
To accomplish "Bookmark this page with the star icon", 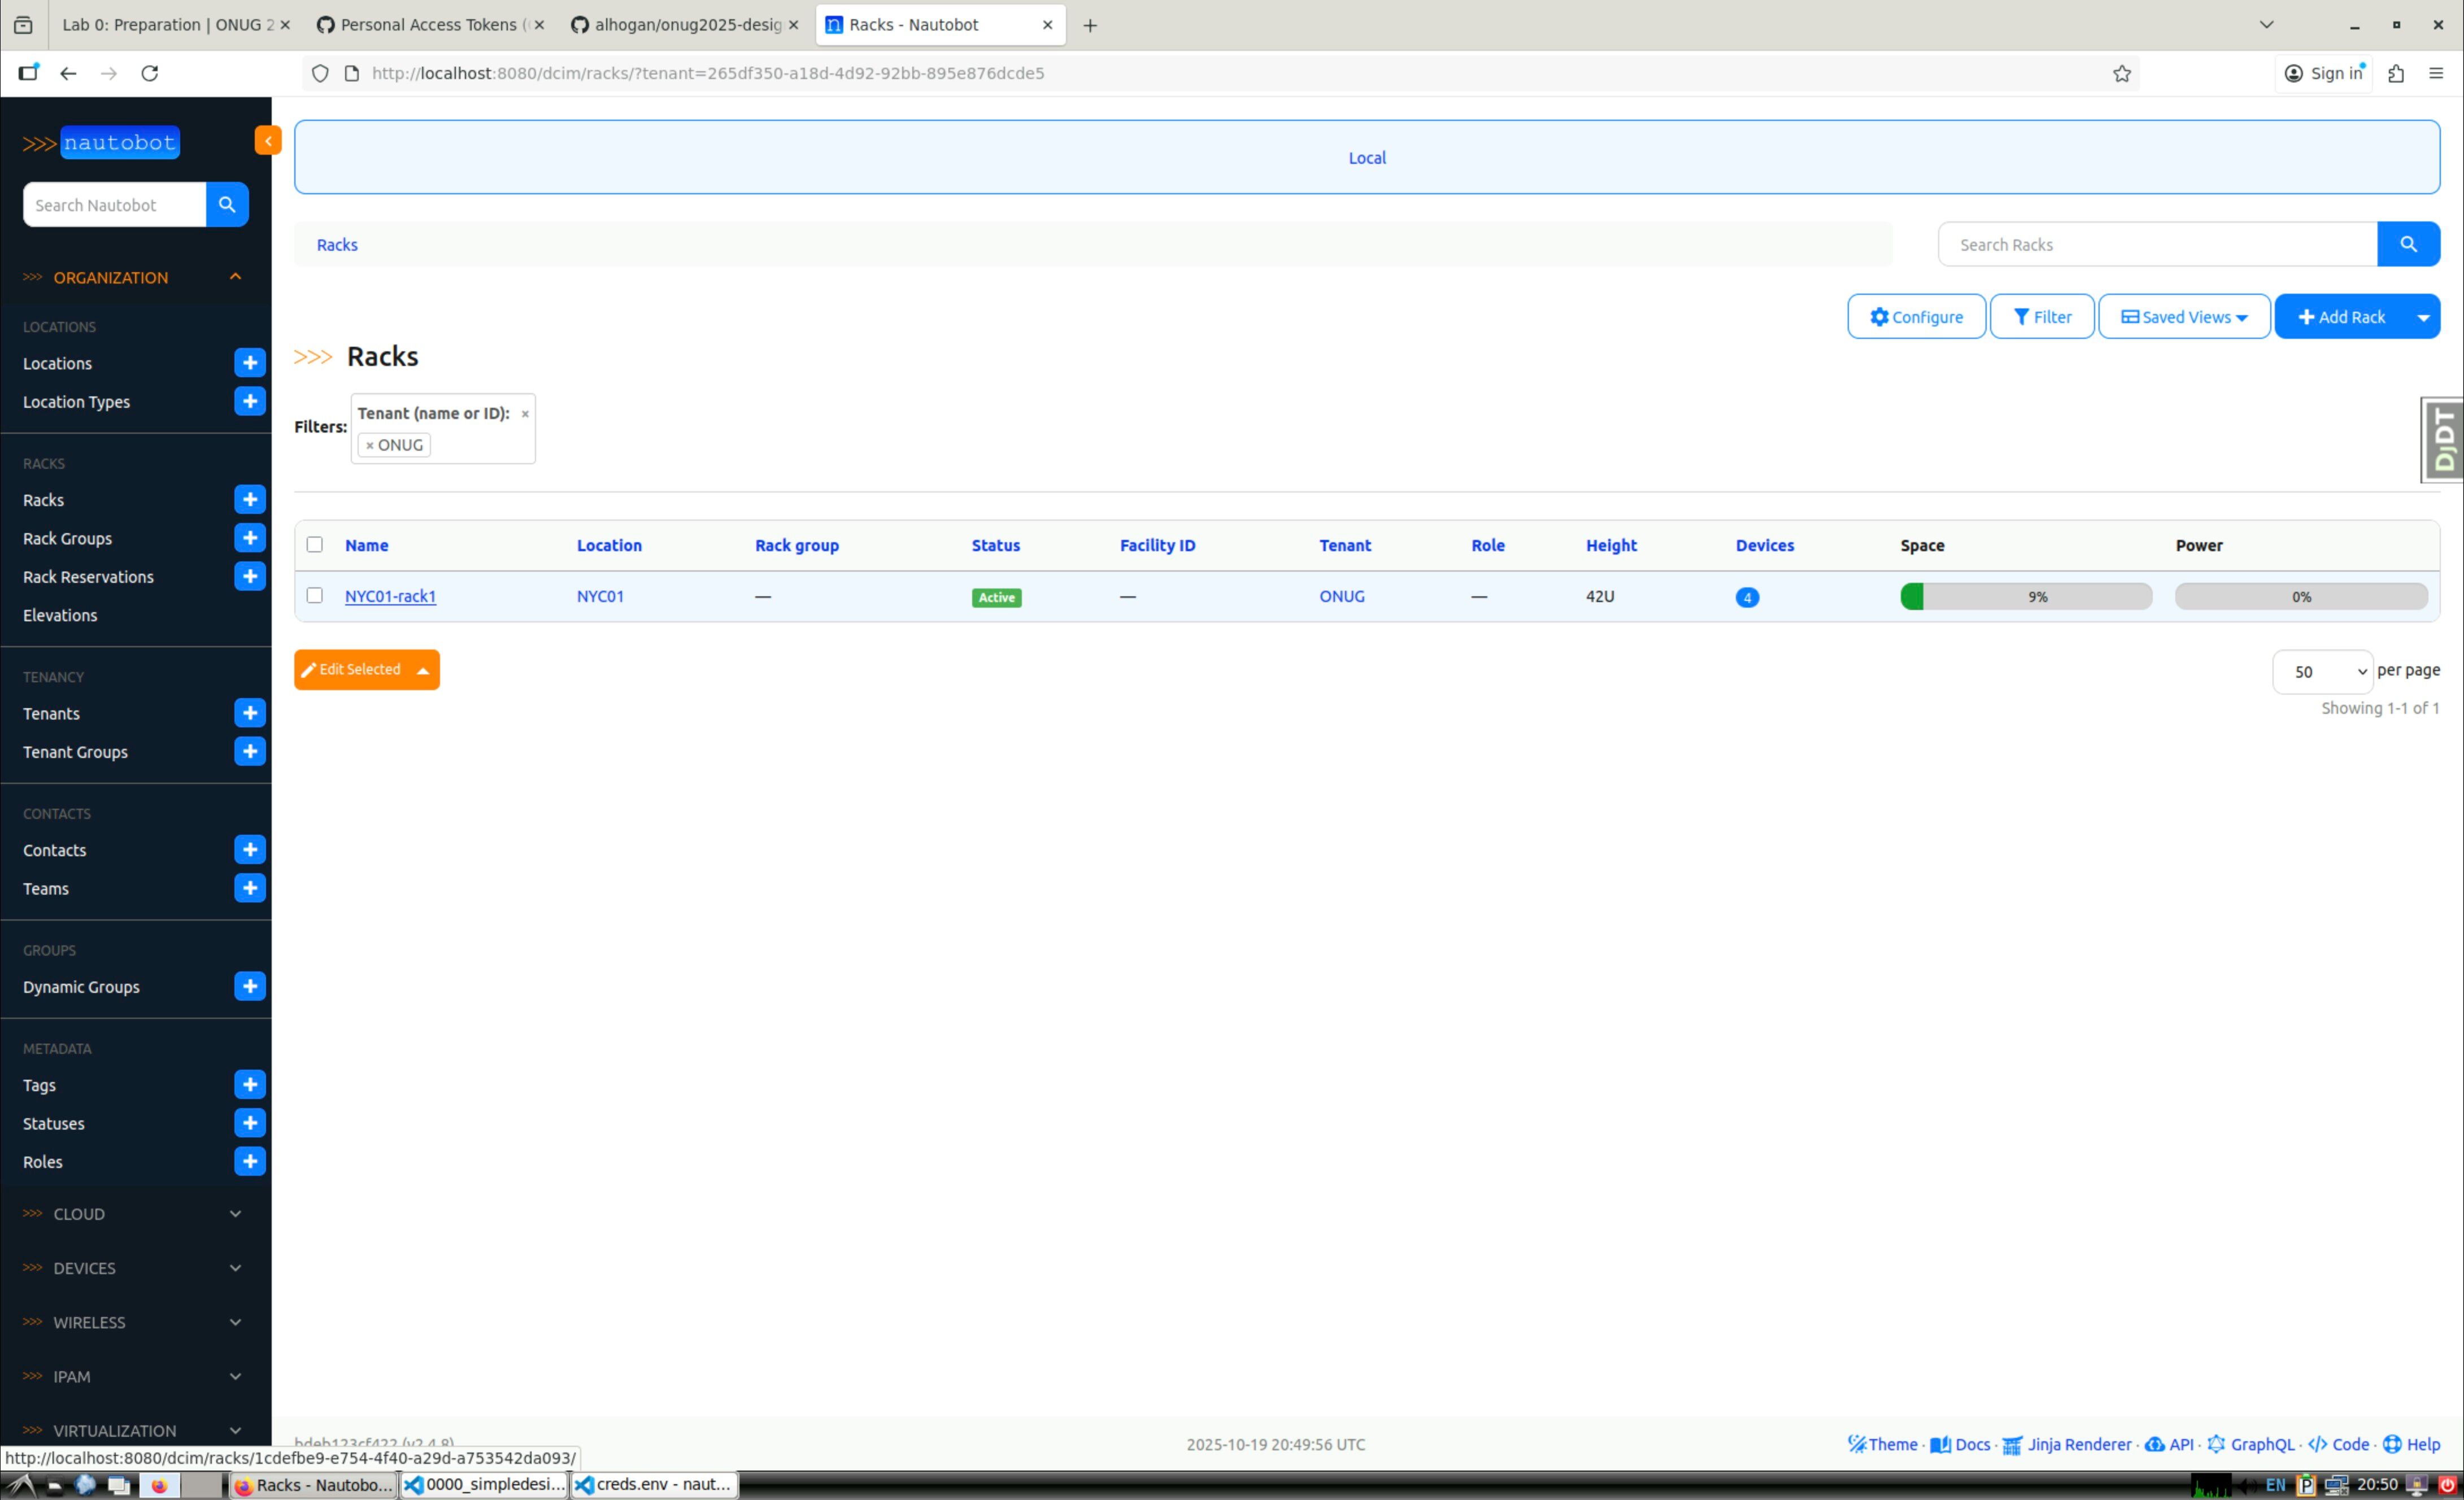I will tap(2121, 73).
